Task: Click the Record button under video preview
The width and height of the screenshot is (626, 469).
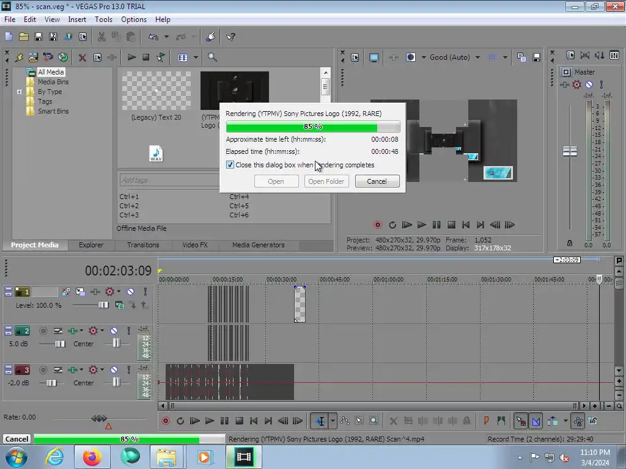Action: [377, 225]
